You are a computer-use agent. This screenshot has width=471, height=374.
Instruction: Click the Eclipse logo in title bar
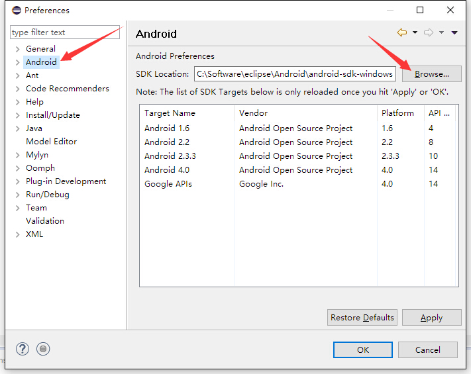[x=17, y=10]
